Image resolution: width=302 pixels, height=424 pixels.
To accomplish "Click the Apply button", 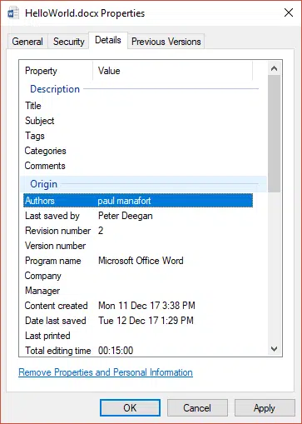I will [x=265, y=408].
